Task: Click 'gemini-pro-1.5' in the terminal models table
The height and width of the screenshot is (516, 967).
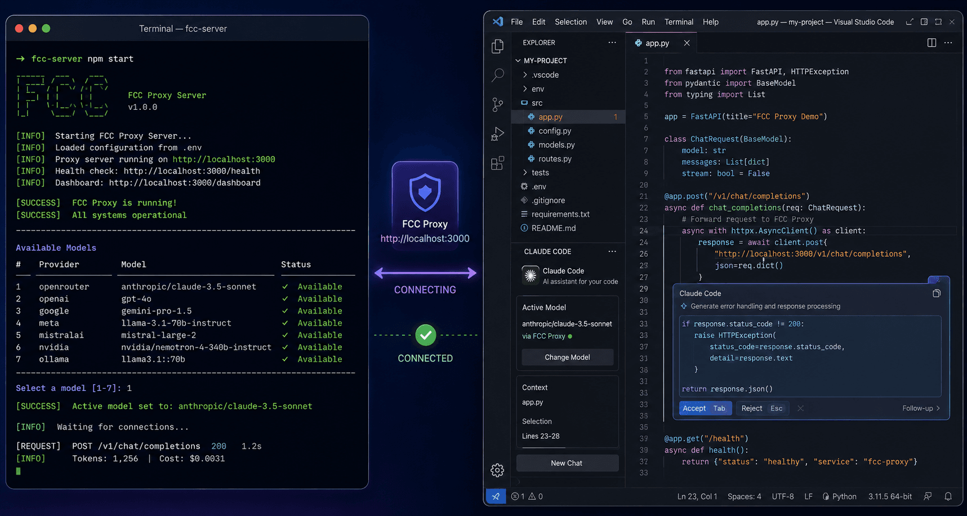Action: tap(157, 311)
